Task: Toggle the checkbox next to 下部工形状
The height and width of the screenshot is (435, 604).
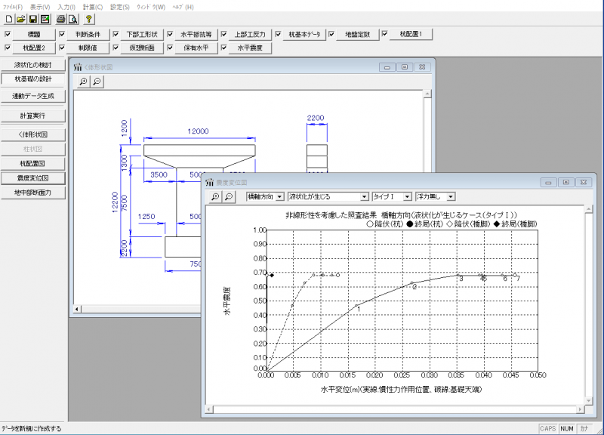Action: (x=116, y=34)
